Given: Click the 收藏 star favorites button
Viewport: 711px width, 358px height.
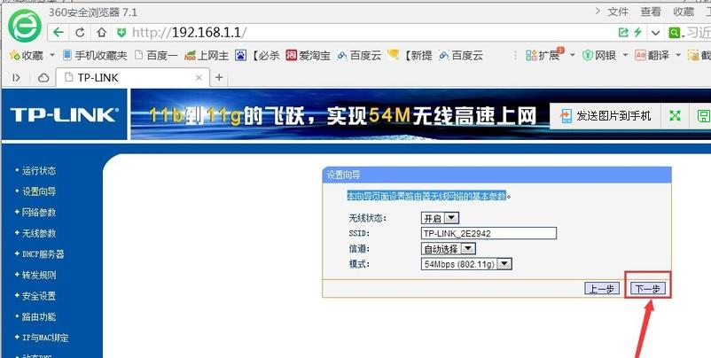Looking at the screenshot, I should (x=27, y=56).
